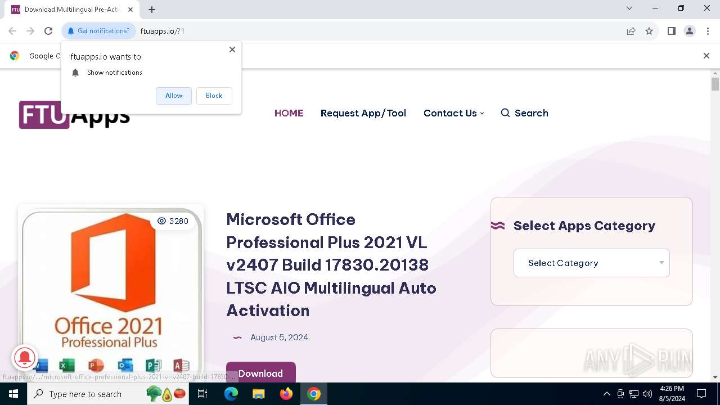Click the browser back arrow
The width and height of the screenshot is (720, 405).
(12, 31)
